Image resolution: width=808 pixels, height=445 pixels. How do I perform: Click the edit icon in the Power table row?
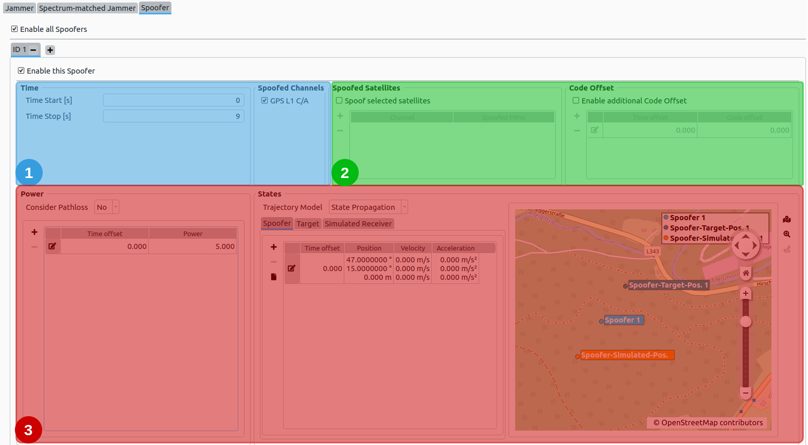tap(52, 246)
